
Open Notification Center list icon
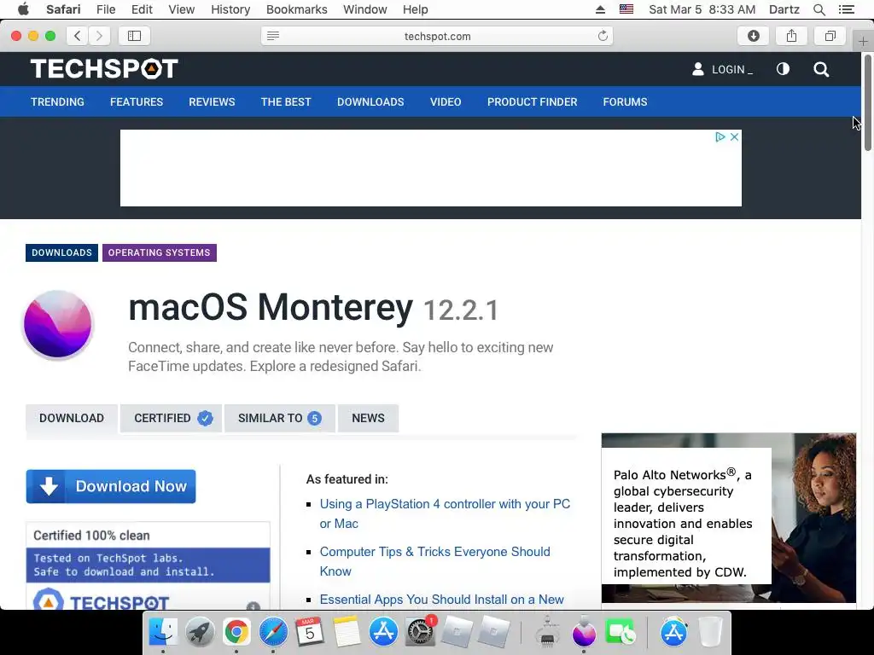pyautogui.click(x=846, y=9)
